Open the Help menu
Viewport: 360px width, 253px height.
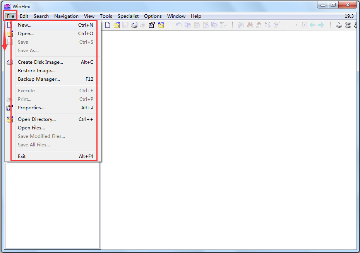pyautogui.click(x=196, y=16)
